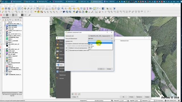Viewport: 182px width, 102px height.
Task: Enable the choose fields to join checkbox
Action: pos(68,48)
